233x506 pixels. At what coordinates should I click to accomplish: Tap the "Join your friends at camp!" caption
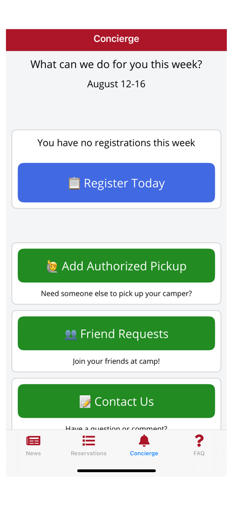[x=116, y=361]
